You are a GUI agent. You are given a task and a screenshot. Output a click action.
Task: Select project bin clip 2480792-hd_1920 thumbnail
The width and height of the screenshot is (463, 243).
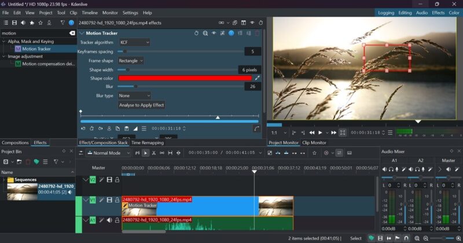coord(22,192)
